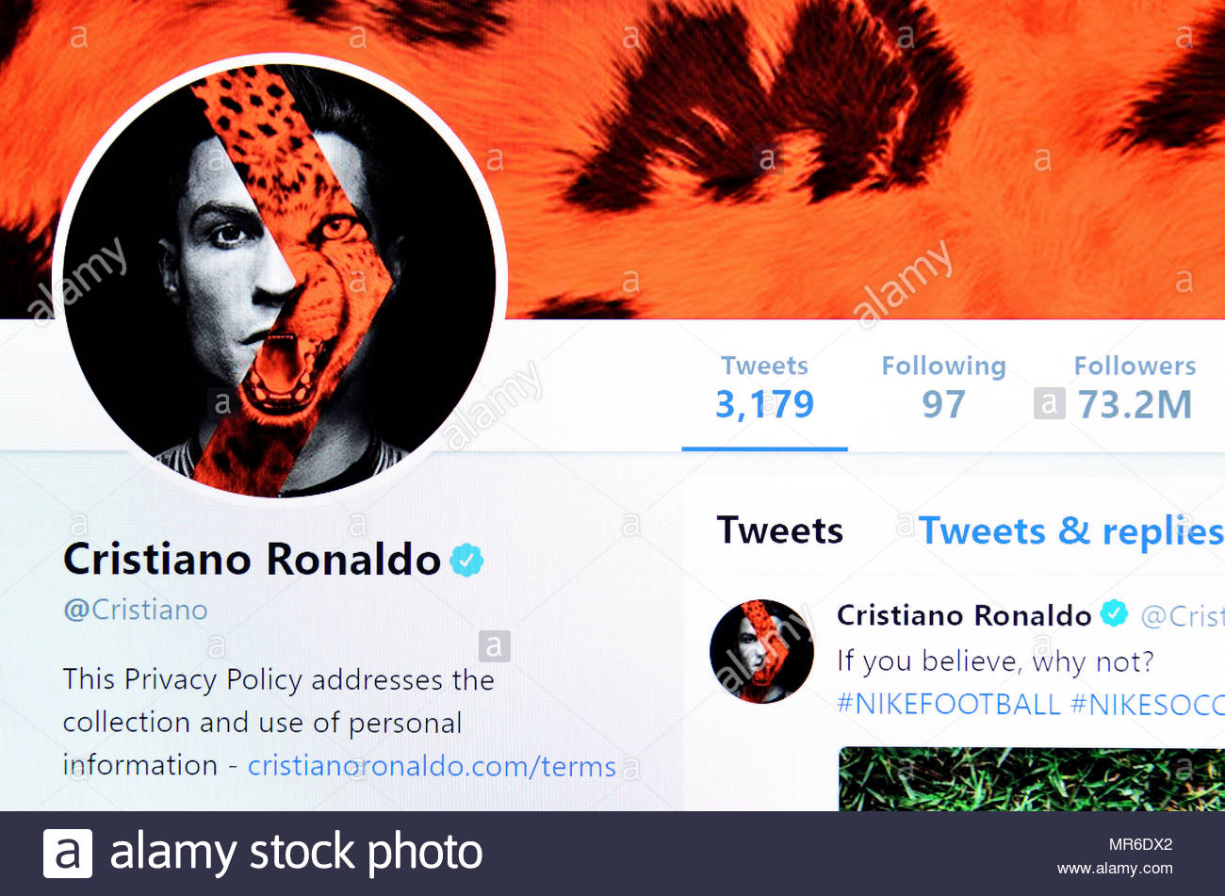Screen dimensions: 1225x896
Task: Click the tweet text 'If you believe, why not?'
Action: [x=995, y=661]
